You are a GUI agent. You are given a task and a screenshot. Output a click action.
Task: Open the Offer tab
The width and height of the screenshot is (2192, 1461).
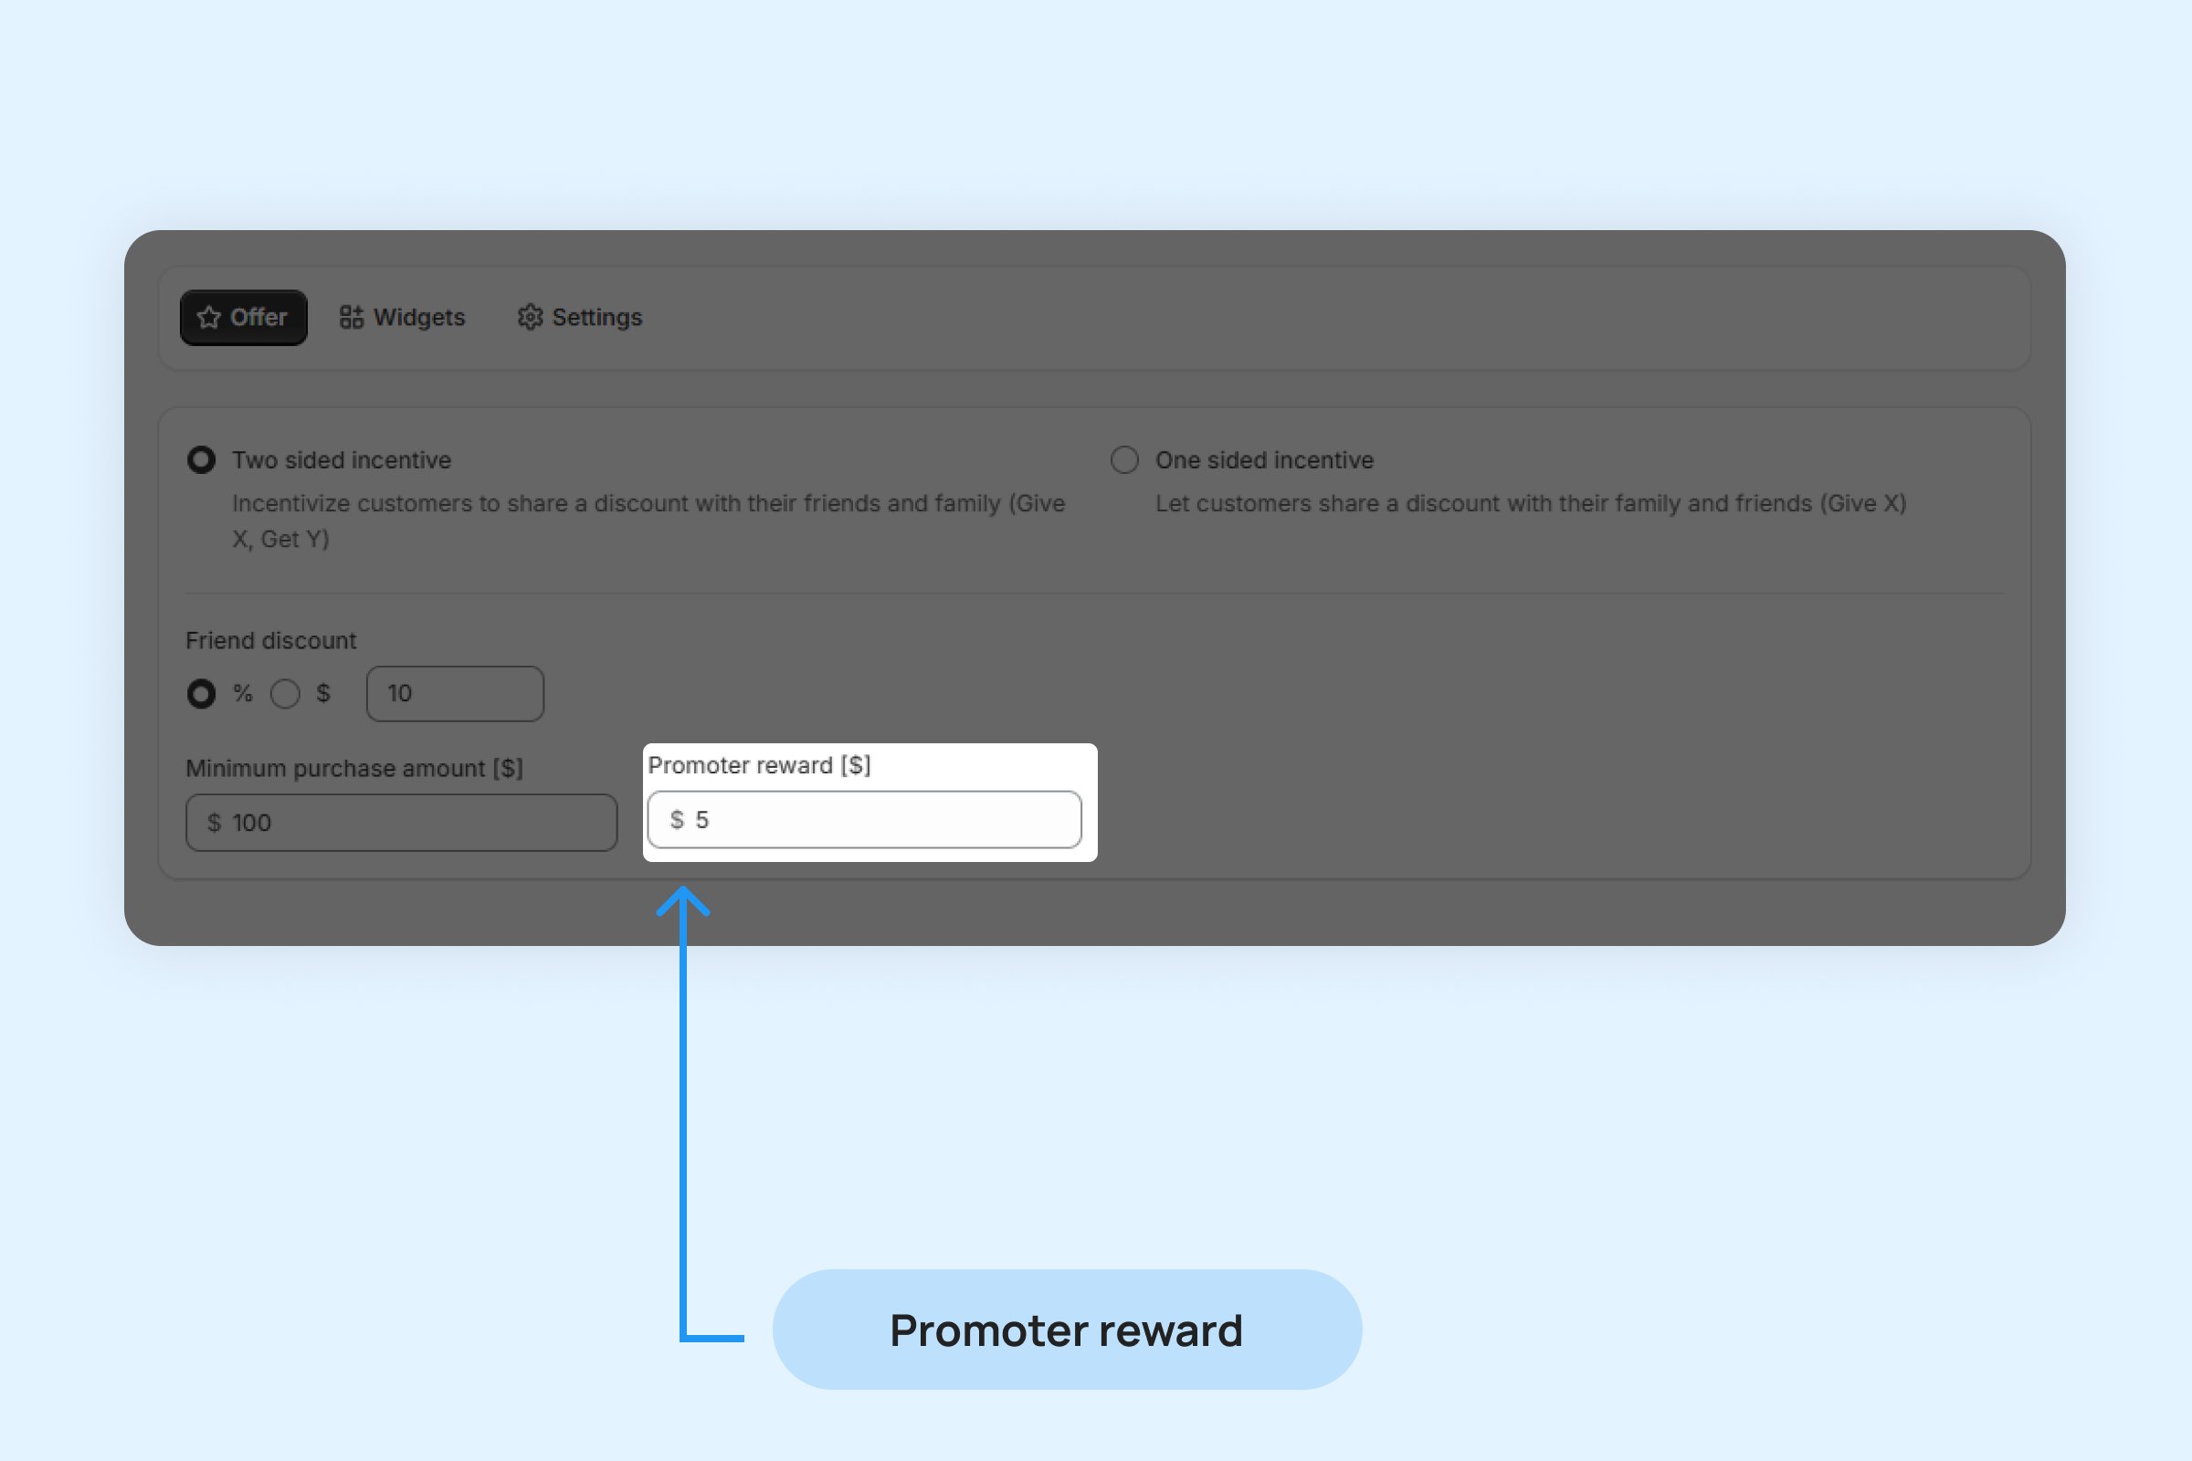point(243,318)
